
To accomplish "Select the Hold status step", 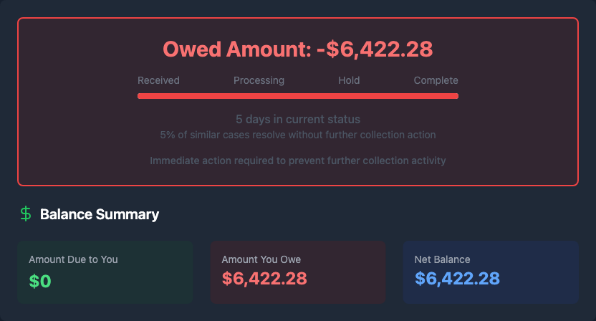I will point(349,80).
